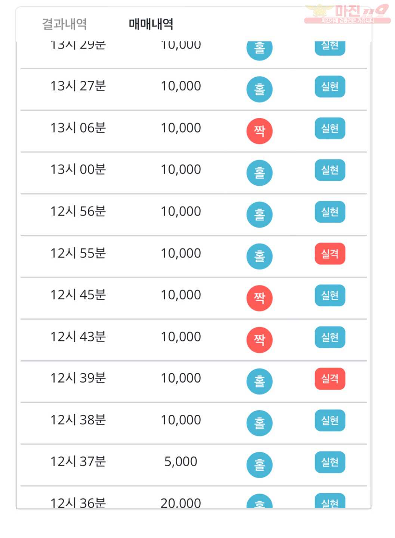Click the 실격 status at 12시 39분
This screenshot has width=395, height=538.
330,379
